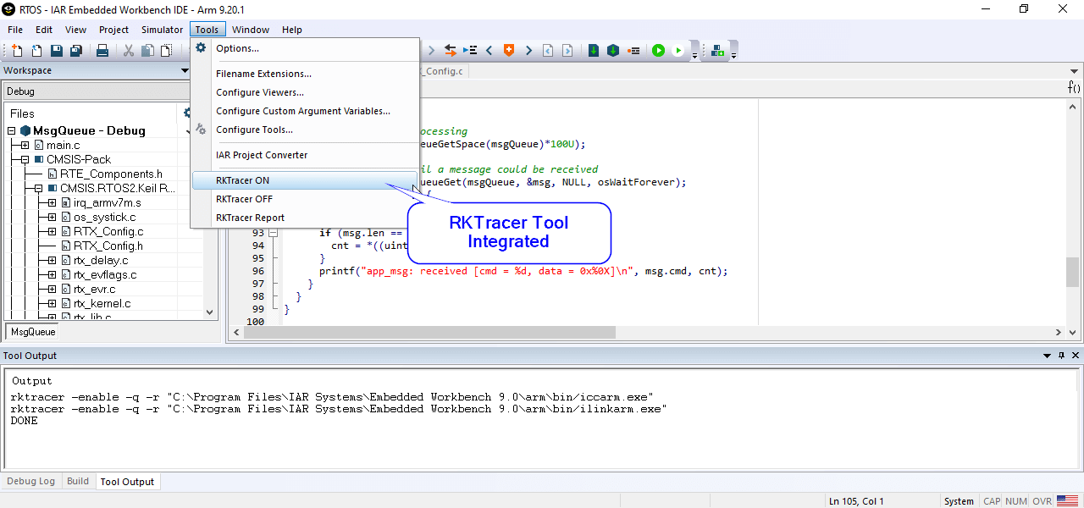The image size is (1084, 508).
Task: Collapse the code fold at line 93
Action: click(273, 233)
